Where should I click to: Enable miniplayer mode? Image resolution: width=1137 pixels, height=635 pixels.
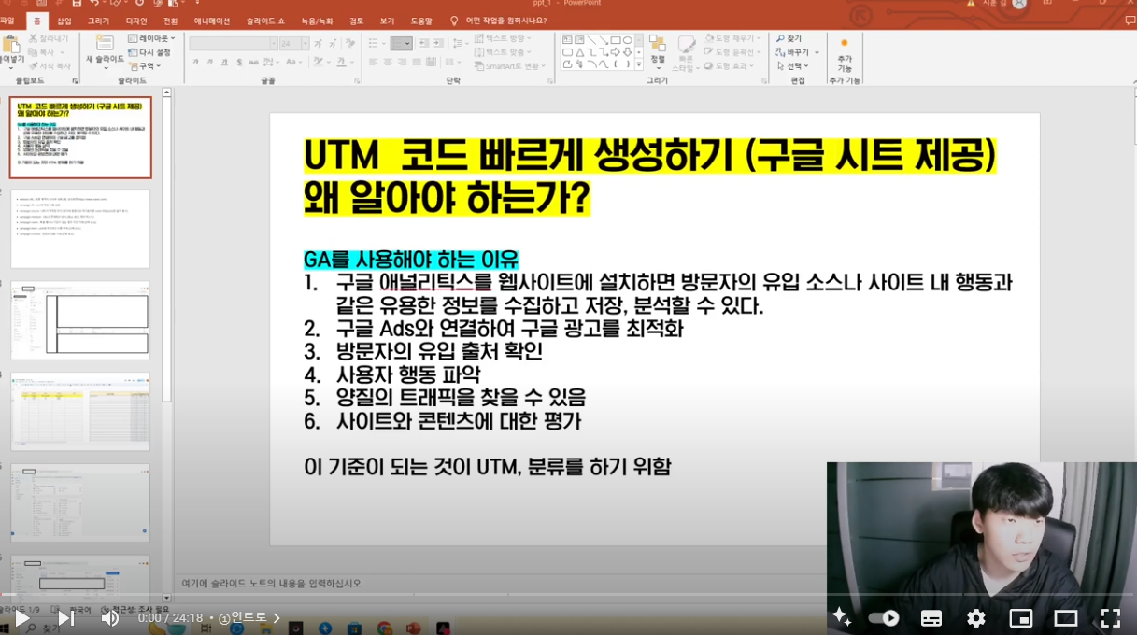[1021, 617]
